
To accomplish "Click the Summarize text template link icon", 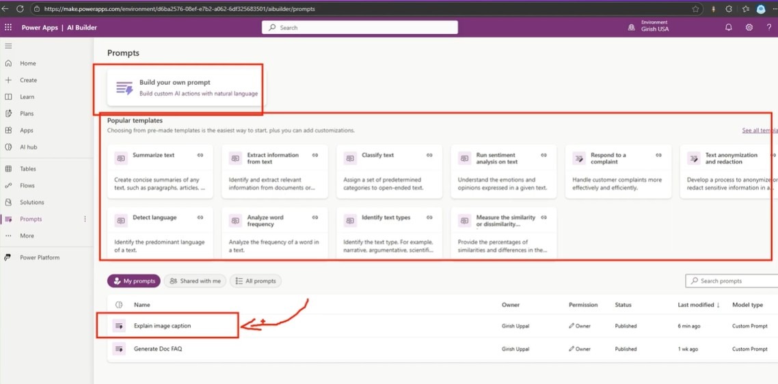I will pyautogui.click(x=200, y=156).
